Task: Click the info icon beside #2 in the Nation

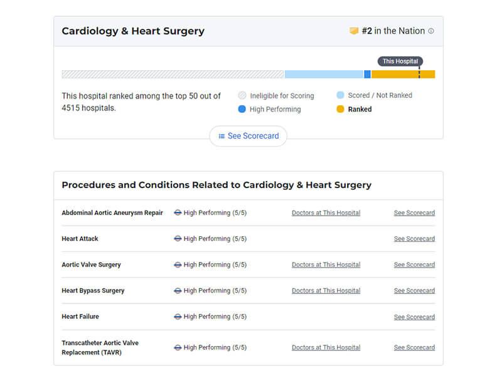Action: click(x=431, y=31)
